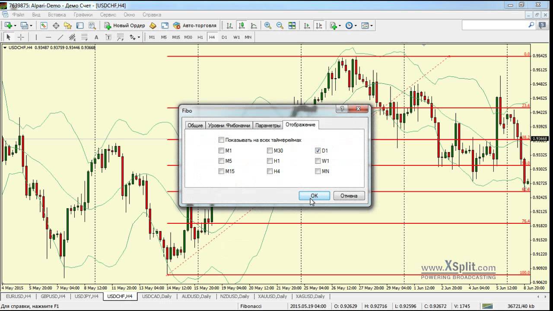Select the vertical line drawing tool
553x311 pixels.
coord(36,37)
